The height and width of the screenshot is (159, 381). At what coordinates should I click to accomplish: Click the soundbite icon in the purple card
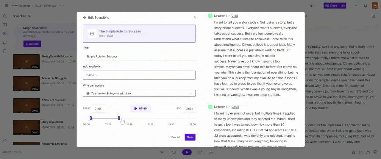click(92, 34)
